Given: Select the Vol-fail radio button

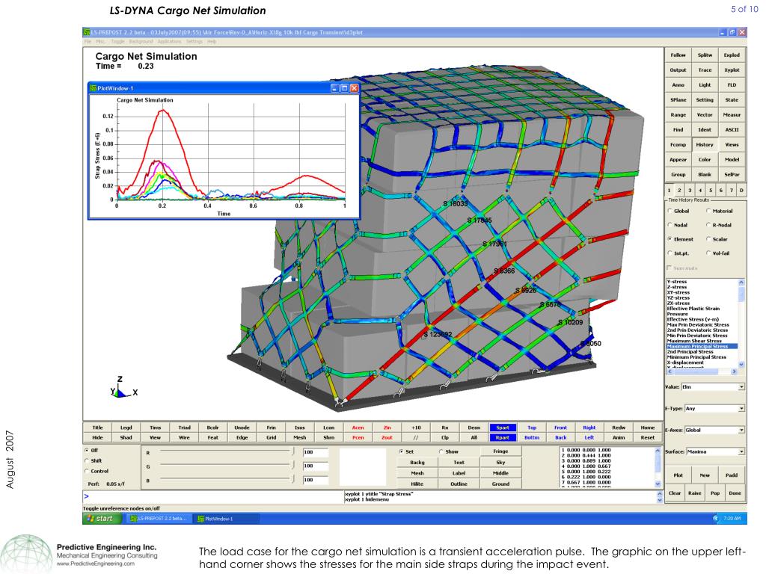Looking at the screenshot, I should [x=708, y=253].
